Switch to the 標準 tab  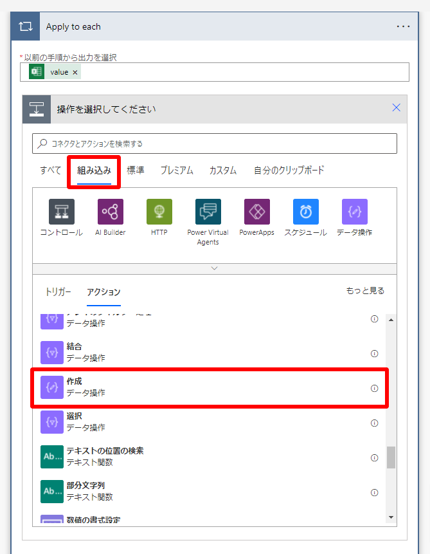click(136, 171)
